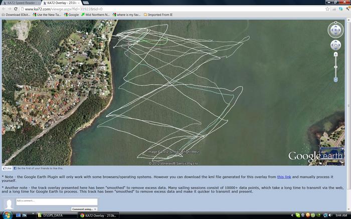
Task: Click the zoom in plus button
Action: (x=336, y=54)
